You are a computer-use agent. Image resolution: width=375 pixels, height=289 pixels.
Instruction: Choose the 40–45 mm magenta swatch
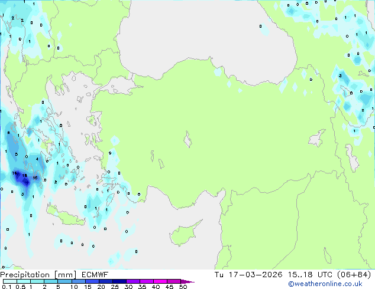tap(160, 281)
